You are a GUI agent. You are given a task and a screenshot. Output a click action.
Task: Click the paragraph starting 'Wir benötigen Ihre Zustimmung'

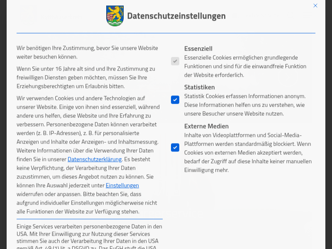[x=87, y=52]
